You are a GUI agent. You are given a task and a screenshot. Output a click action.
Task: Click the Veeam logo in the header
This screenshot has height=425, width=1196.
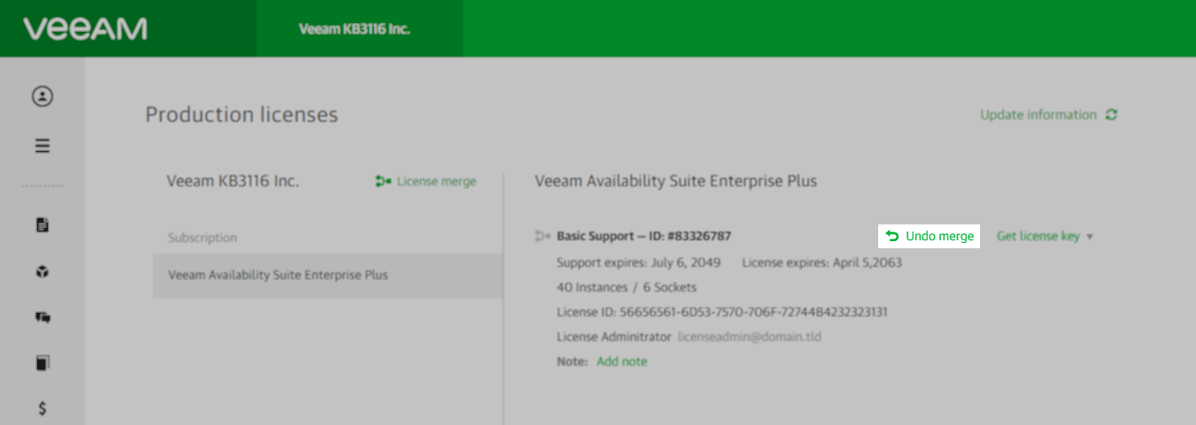(x=85, y=28)
